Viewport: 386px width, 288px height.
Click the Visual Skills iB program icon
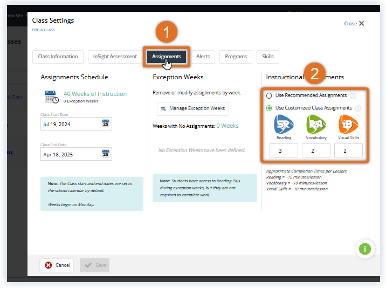[x=348, y=125]
